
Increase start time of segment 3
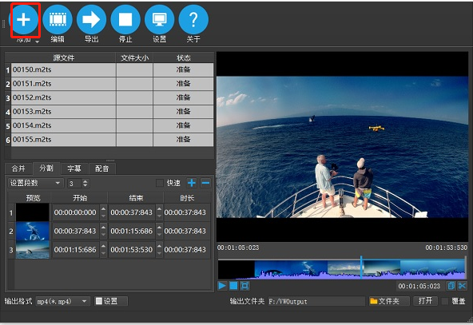(104, 246)
